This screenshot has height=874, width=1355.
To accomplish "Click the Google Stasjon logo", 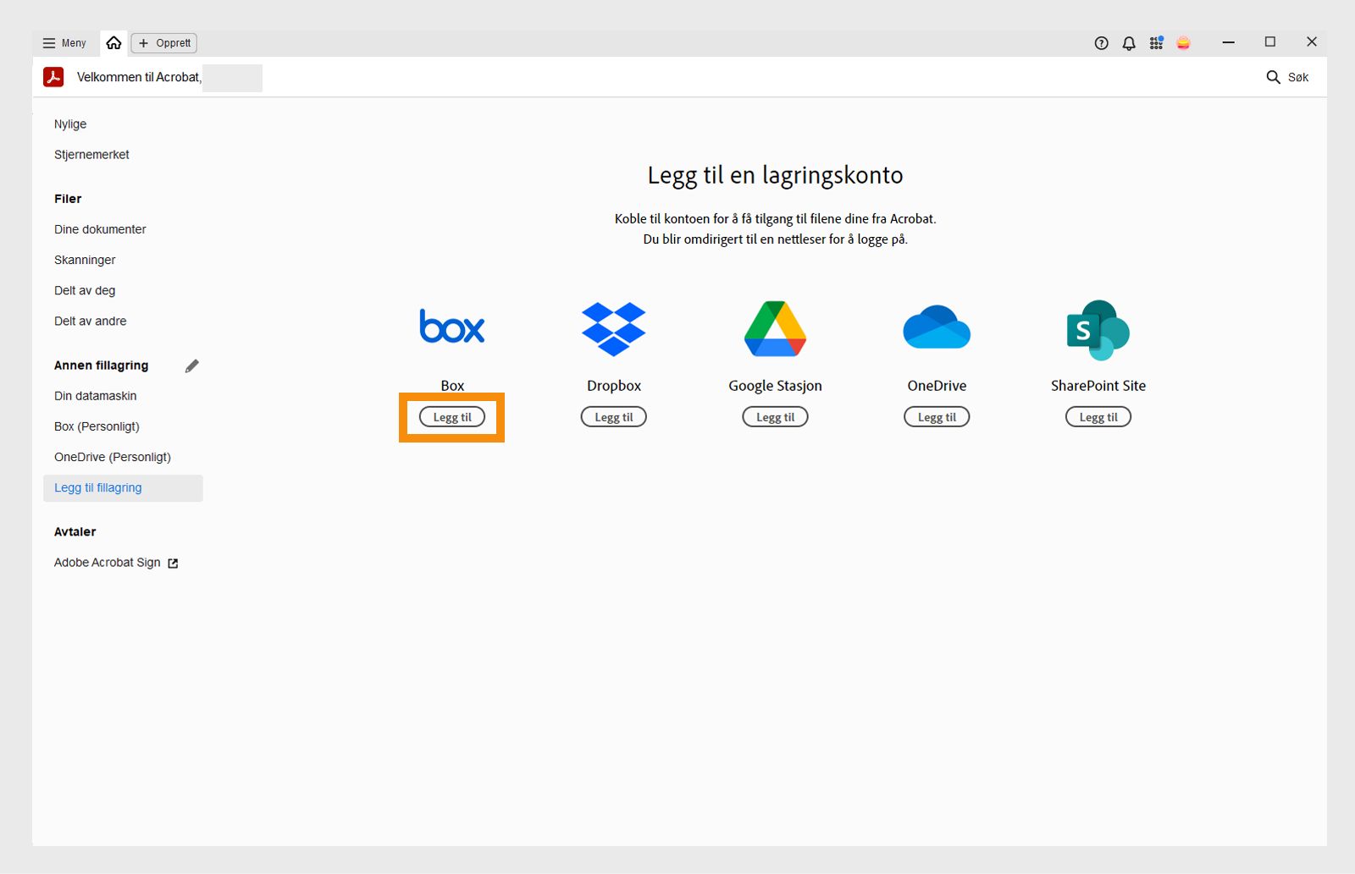I will tap(775, 328).
